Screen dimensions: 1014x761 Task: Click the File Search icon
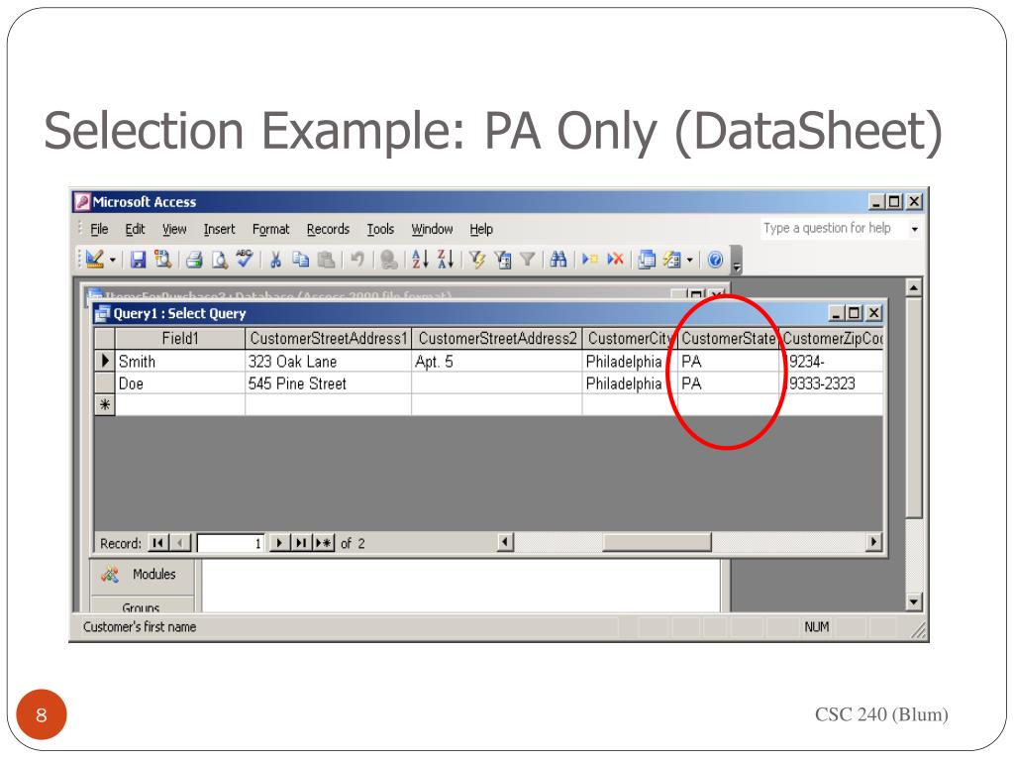click(162, 260)
